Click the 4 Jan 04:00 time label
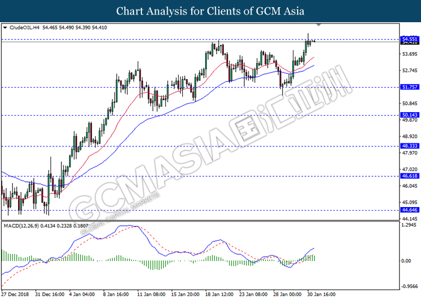421x300 pixels. click(82, 295)
